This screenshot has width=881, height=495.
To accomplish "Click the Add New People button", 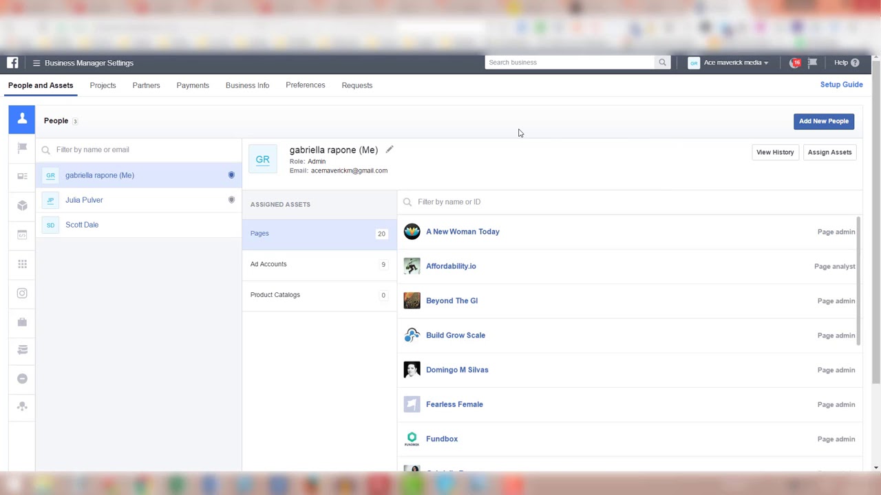I will (x=824, y=121).
